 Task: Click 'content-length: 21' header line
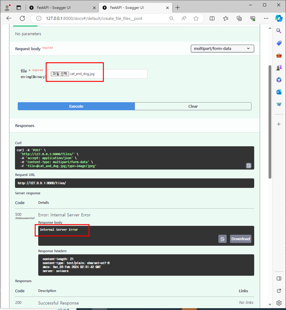click(x=58, y=259)
